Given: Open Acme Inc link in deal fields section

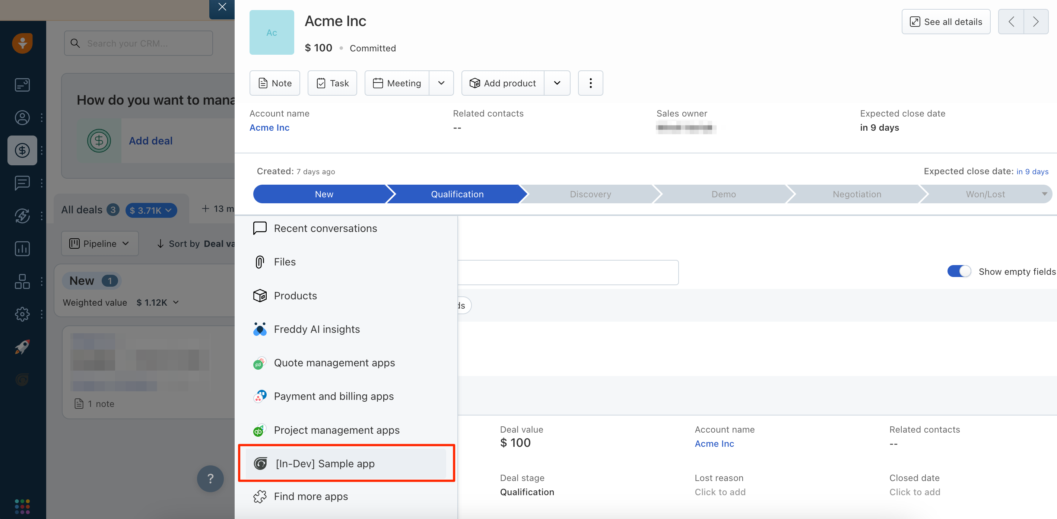Looking at the screenshot, I should click(714, 443).
